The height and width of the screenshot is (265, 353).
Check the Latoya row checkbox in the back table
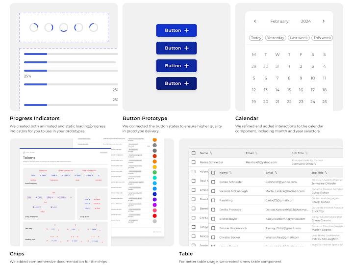click(194, 227)
